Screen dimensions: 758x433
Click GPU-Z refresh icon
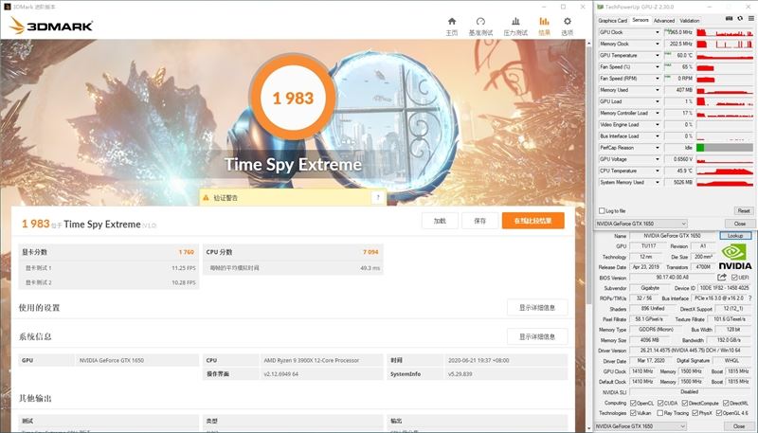[740, 19]
